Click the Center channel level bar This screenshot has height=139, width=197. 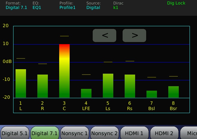[64, 71]
